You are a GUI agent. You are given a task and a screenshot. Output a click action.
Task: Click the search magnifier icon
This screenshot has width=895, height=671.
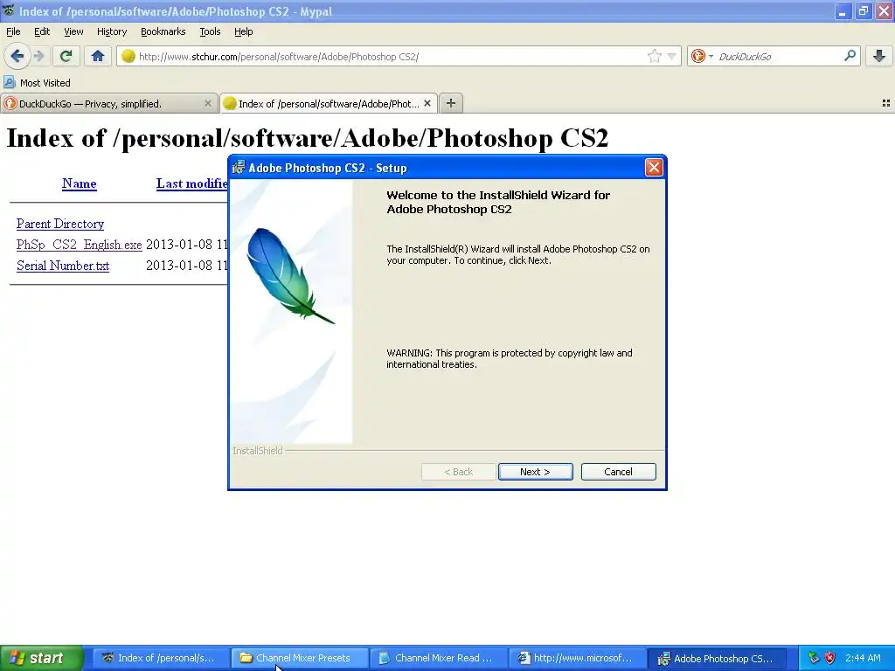(x=850, y=56)
